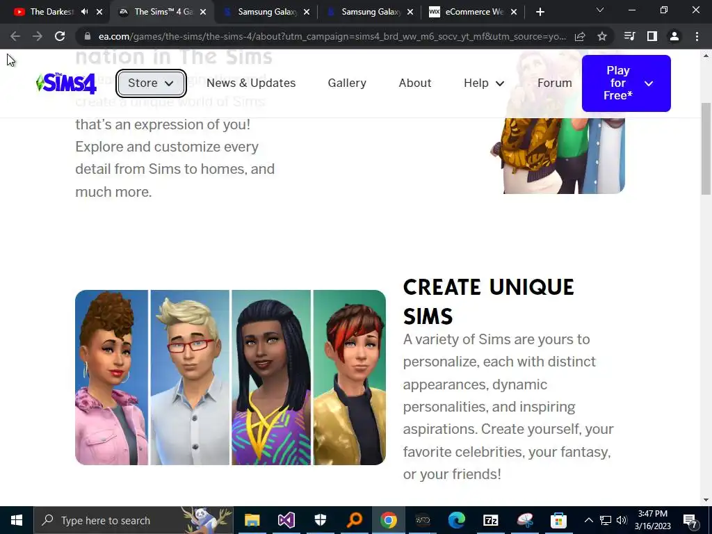This screenshot has height=534, width=712.
Task: Open media control icon in toolbar
Action: coord(629,36)
